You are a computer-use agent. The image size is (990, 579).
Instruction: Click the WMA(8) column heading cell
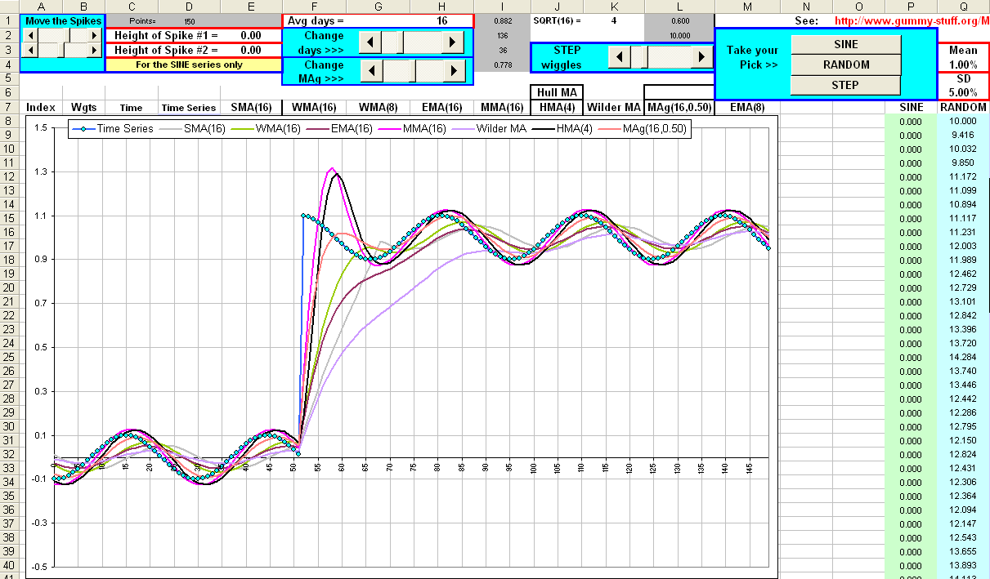coord(379,107)
